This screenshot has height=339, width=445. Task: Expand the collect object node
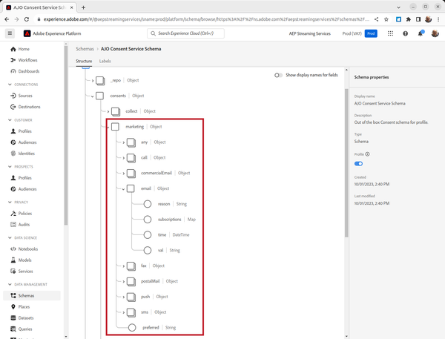[x=108, y=111]
